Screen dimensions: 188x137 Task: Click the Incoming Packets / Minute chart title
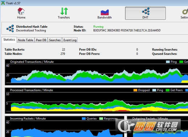tap(28, 118)
